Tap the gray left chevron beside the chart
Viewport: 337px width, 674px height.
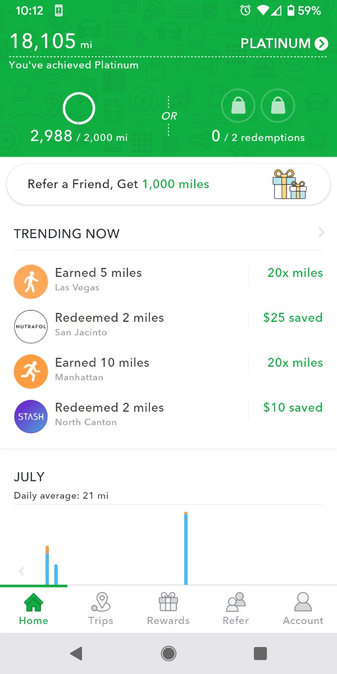pos(21,571)
